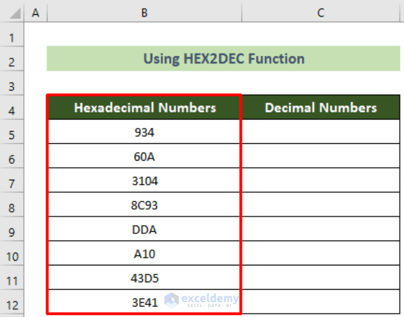Select the cell containing DDA
404x317 pixels.
click(x=144, y=229)
